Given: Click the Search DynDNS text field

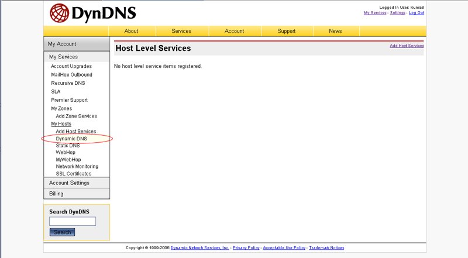Looking at the screenshot, I should pyautogui.click(x=73, y=222).
